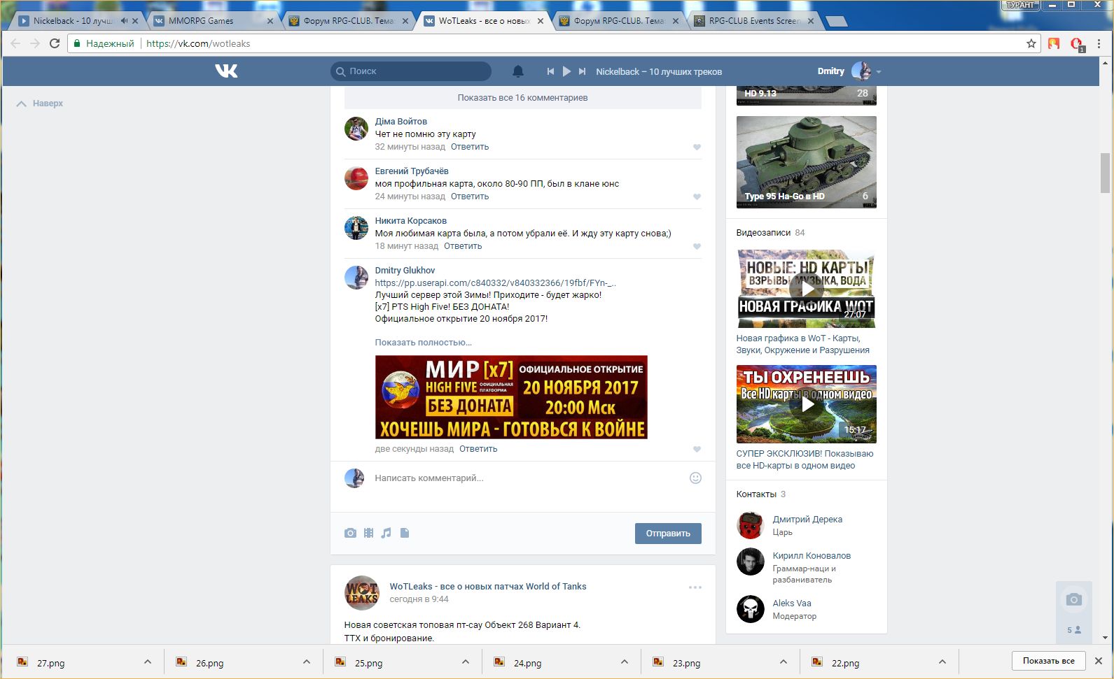The width and height of the screenshot is (1114, 679).
Task: Click the orange extension icon in toolbar
Action: point(1054,43)
